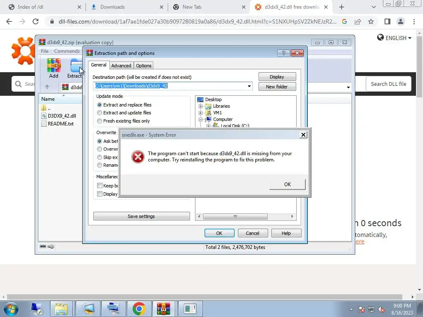The height and width of the screenshot is (317, 423).
Task: Click the D3DX9_42.dll file icon
Action: click(x=44, y=116)
